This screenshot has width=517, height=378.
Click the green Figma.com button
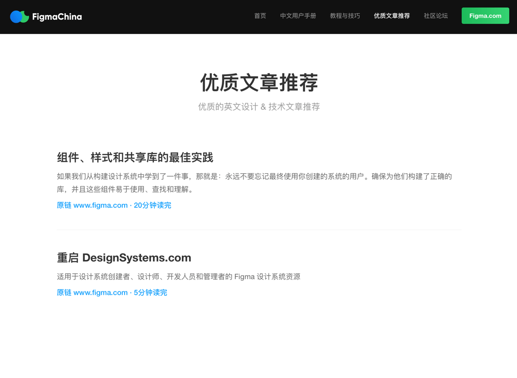(x=485, y=16)
